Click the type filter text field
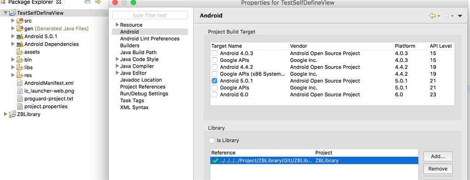 point(150,15)
